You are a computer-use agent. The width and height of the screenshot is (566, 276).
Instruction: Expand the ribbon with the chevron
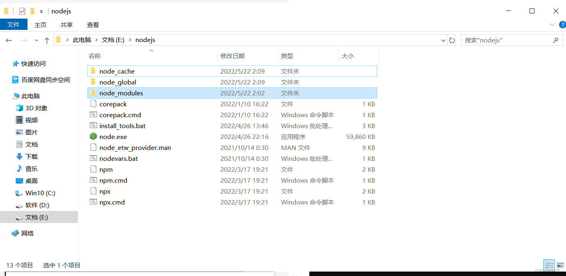coord(552,25)
